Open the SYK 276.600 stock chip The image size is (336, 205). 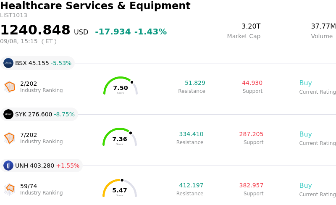tap(39, 114)
